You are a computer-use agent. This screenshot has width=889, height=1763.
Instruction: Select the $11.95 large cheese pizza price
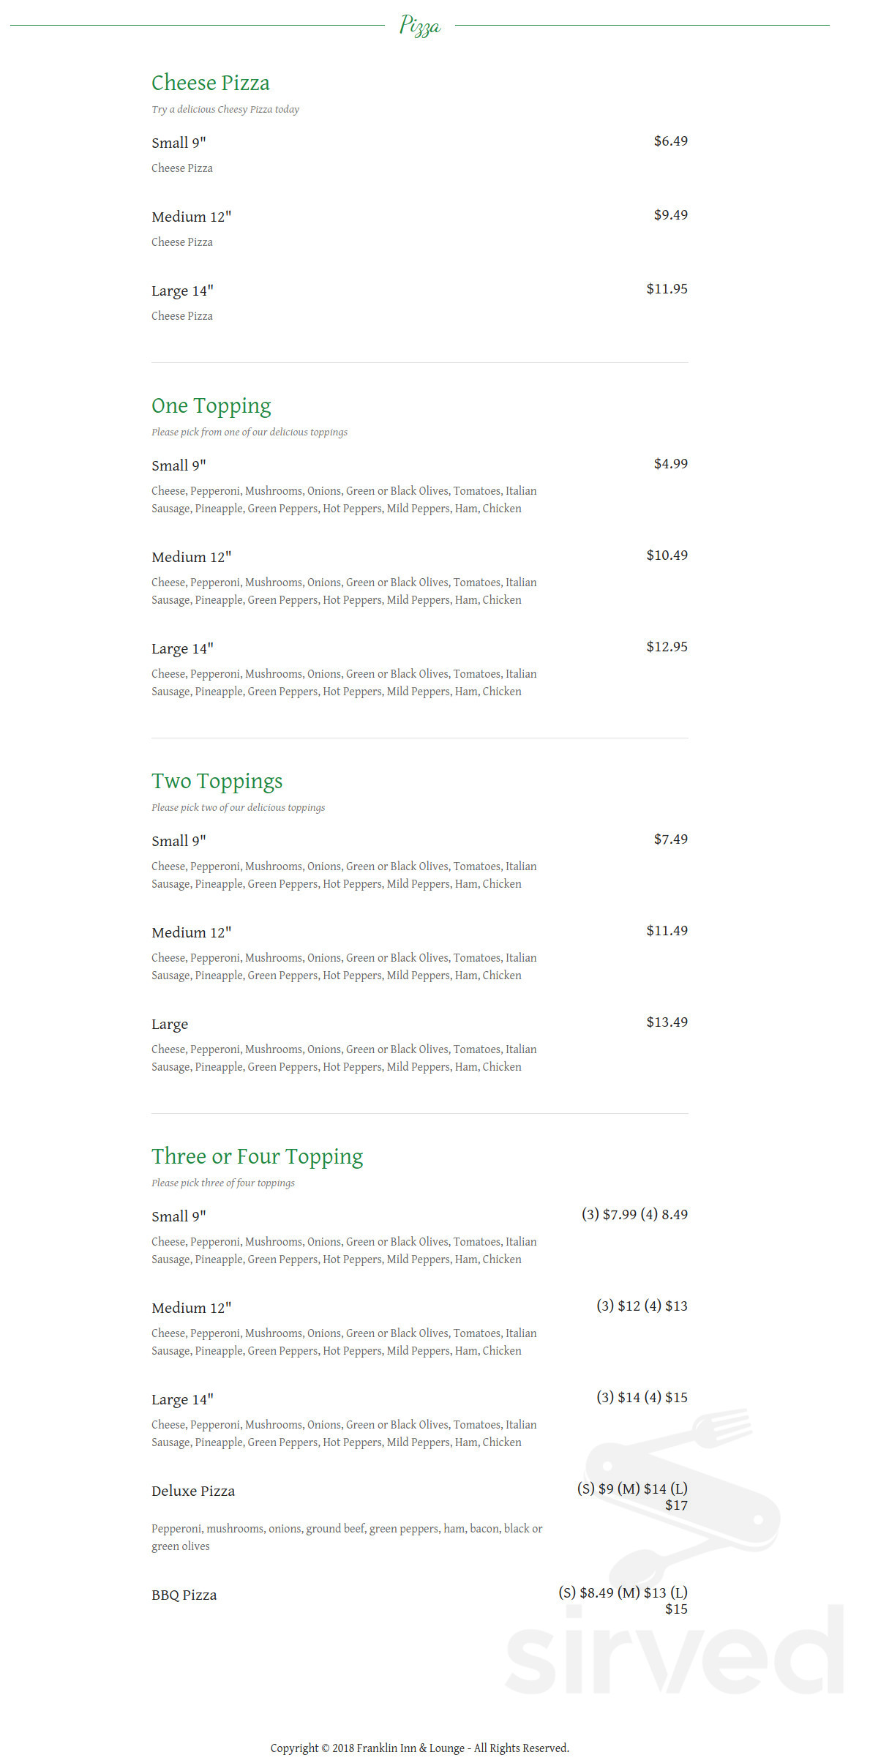coord(667,288)
